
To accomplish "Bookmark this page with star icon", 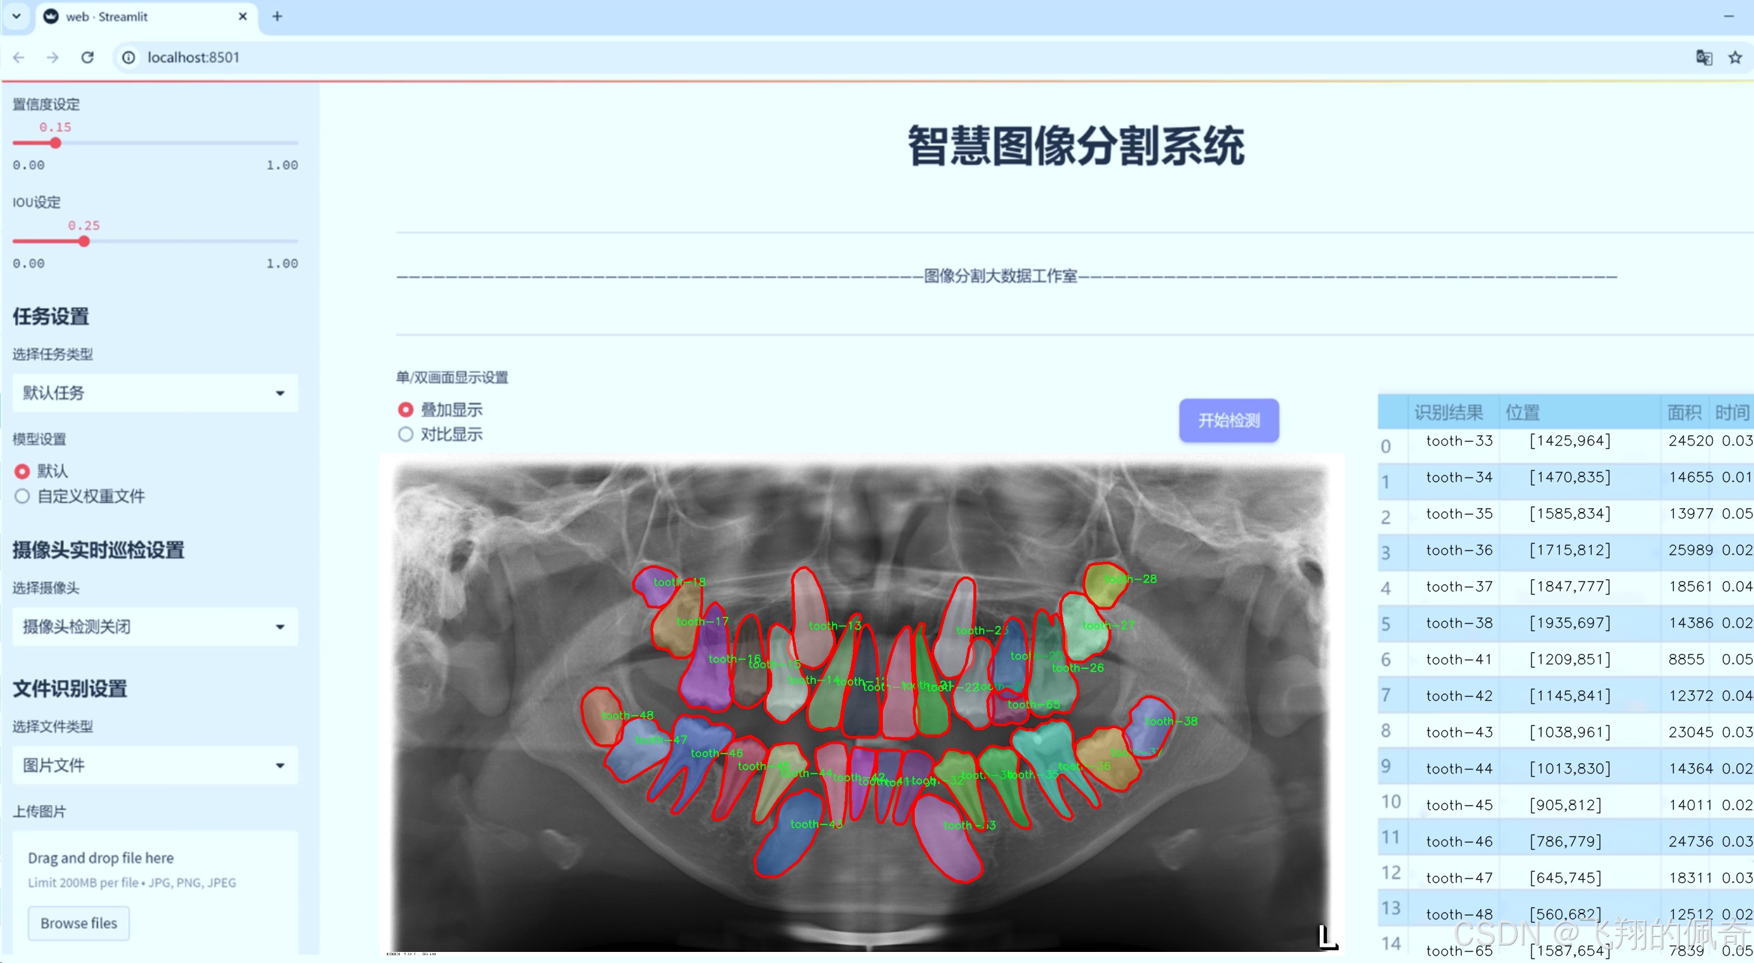I will pyautogui.click(x=1735, y=57).
